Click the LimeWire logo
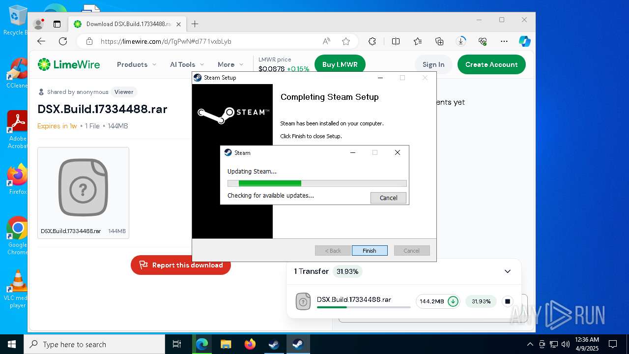This screenshot has width=629, height=354. [x=69, y=64]
